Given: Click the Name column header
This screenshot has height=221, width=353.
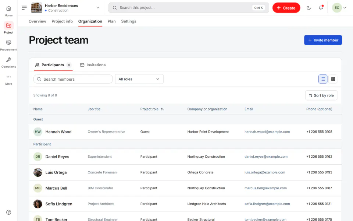Looking at the screenshot, I should click(x=38, y=109).
